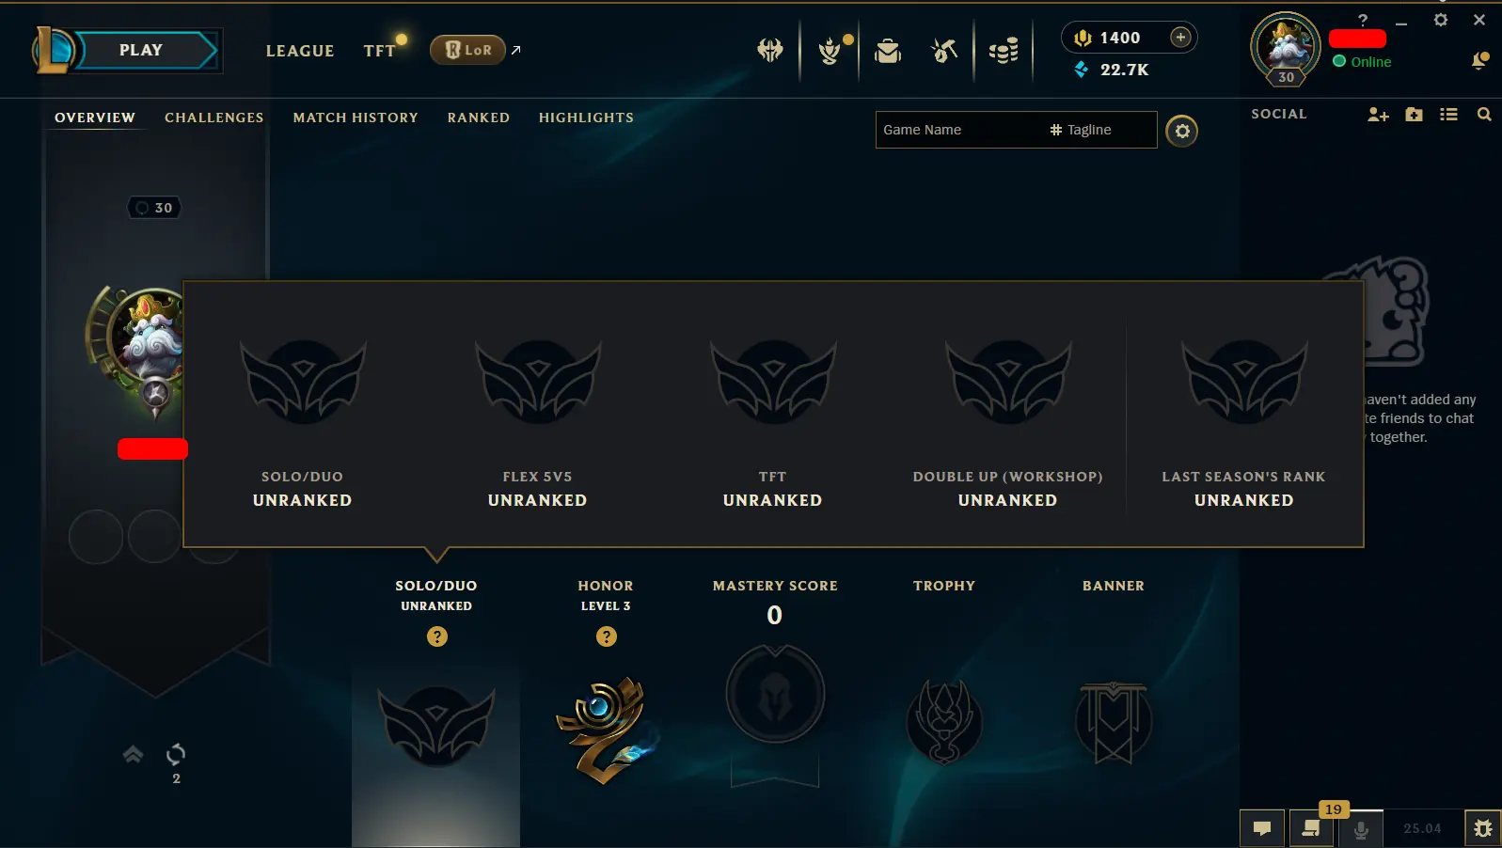1502x848 pixels.
Task: Click the add social folder icon
Action: 1414,115
